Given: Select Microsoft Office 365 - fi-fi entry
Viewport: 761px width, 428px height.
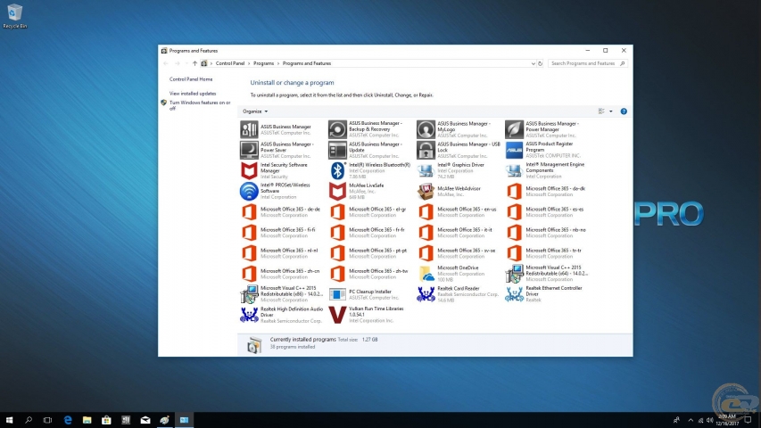Looking at the screenshot, I should coord(280,233).
